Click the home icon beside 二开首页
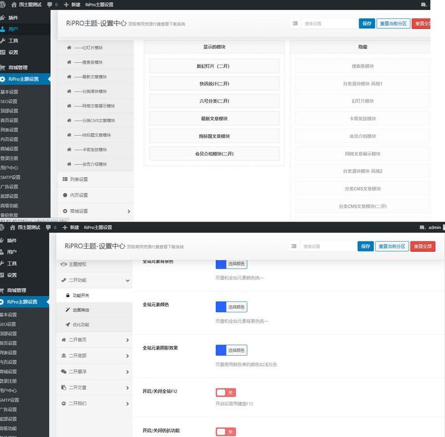Screen dimensions: 445x437 (x=63, y=340)
